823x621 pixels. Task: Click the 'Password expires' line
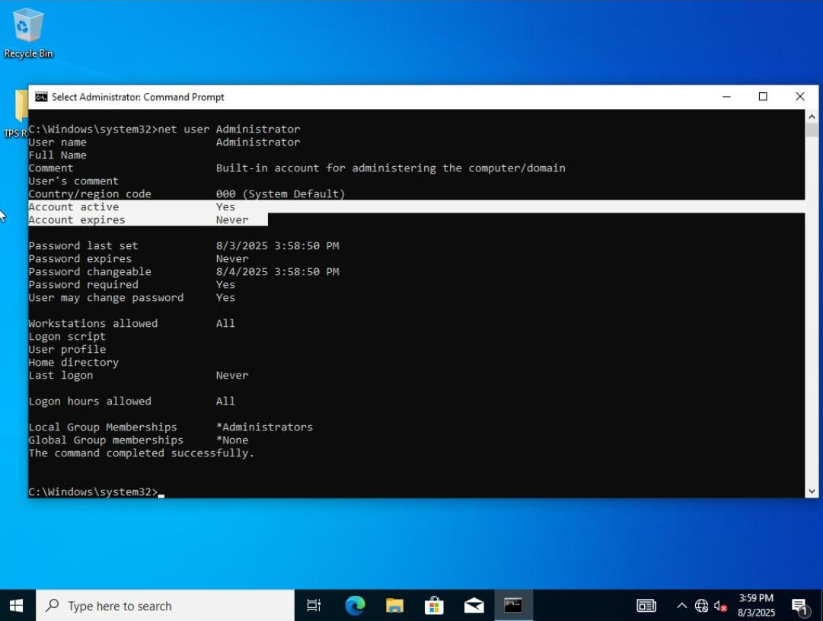139,258
